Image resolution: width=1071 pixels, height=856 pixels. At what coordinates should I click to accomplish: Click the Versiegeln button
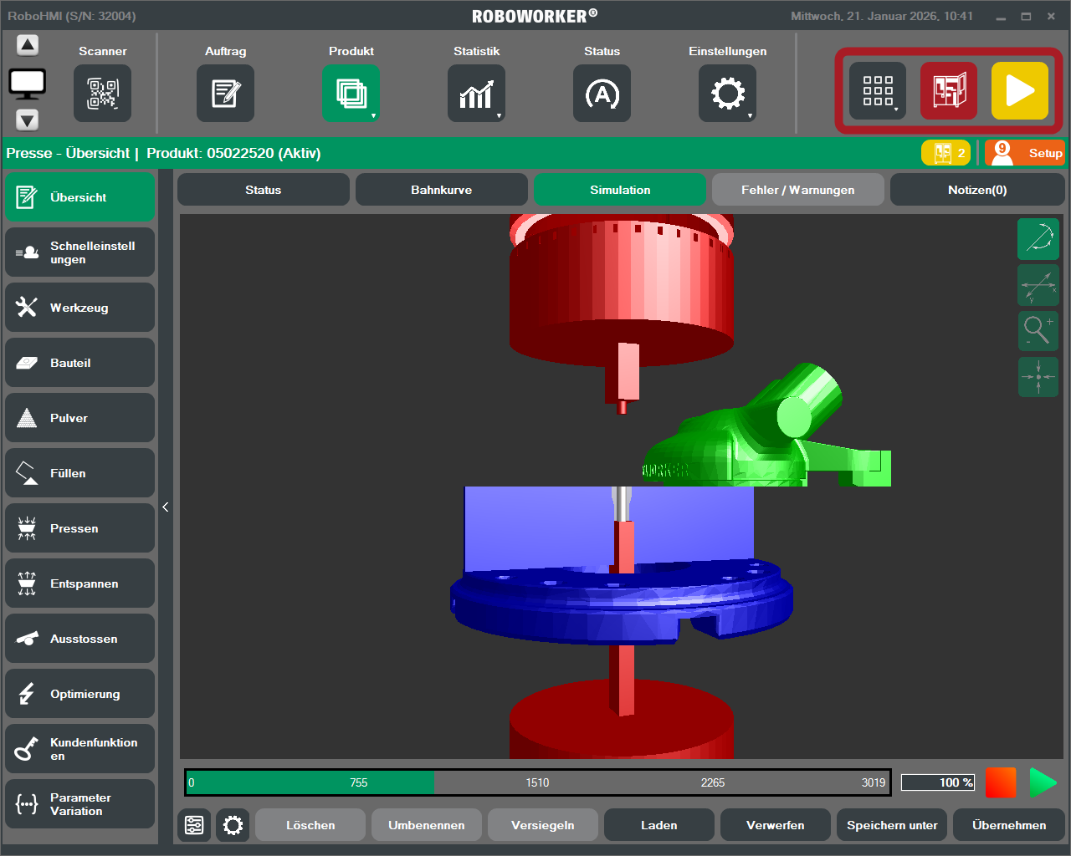543,825
